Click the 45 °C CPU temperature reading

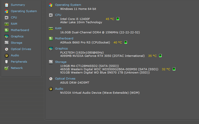[110, 19]
